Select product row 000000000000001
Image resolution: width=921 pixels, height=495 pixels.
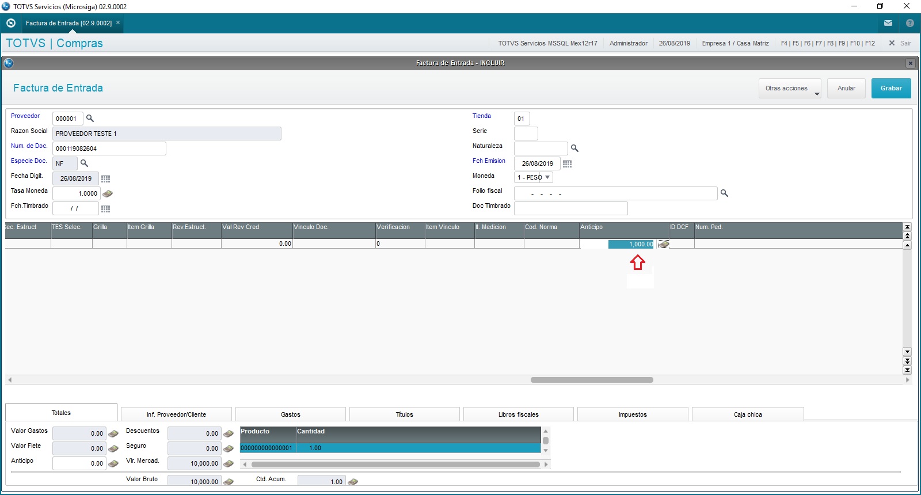tap(390, 448)
